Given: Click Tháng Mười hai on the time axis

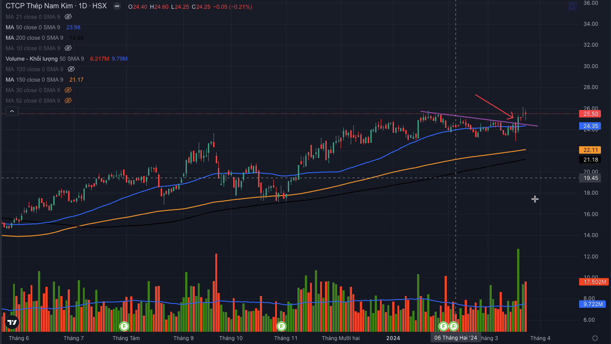Looking at the screenshot, I should tap(341, 338).
